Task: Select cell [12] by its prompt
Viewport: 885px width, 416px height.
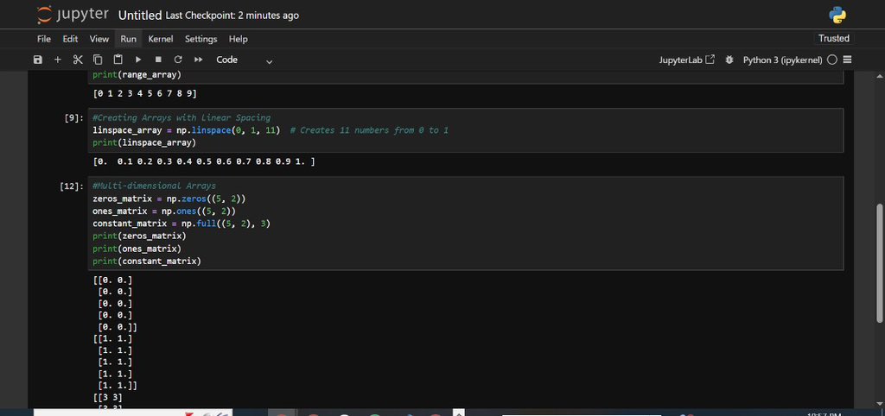Action: pos(73,186)
